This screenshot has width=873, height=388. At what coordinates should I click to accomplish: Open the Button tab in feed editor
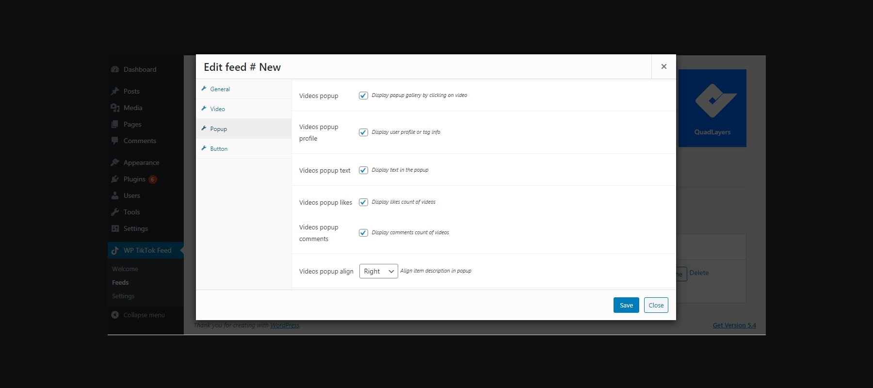click(x=219, y=149)
